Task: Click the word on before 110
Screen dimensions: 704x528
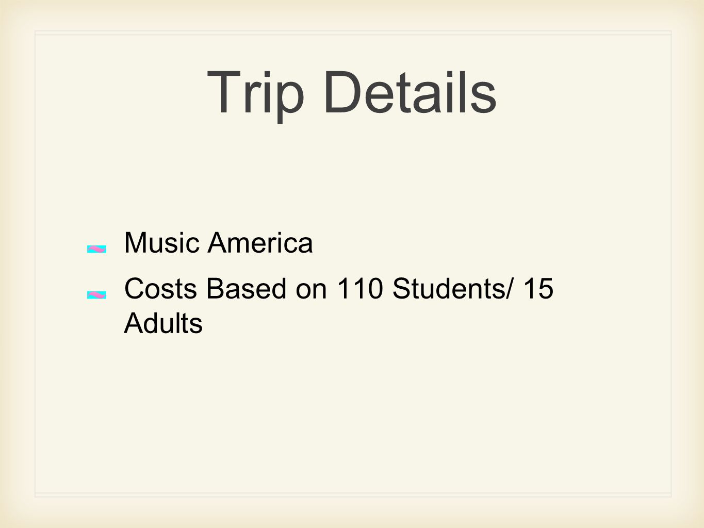Action: tap(312, 291)
